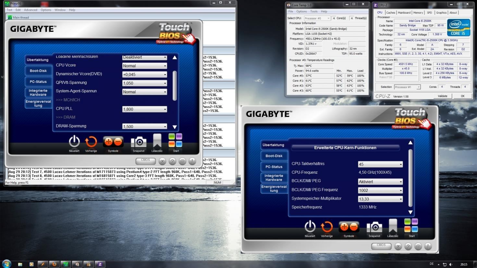This screenshot has height=268, width=477.
Task: Click scroll-down arrow in left TouchBIOS settings list
Action: point(175,127)
